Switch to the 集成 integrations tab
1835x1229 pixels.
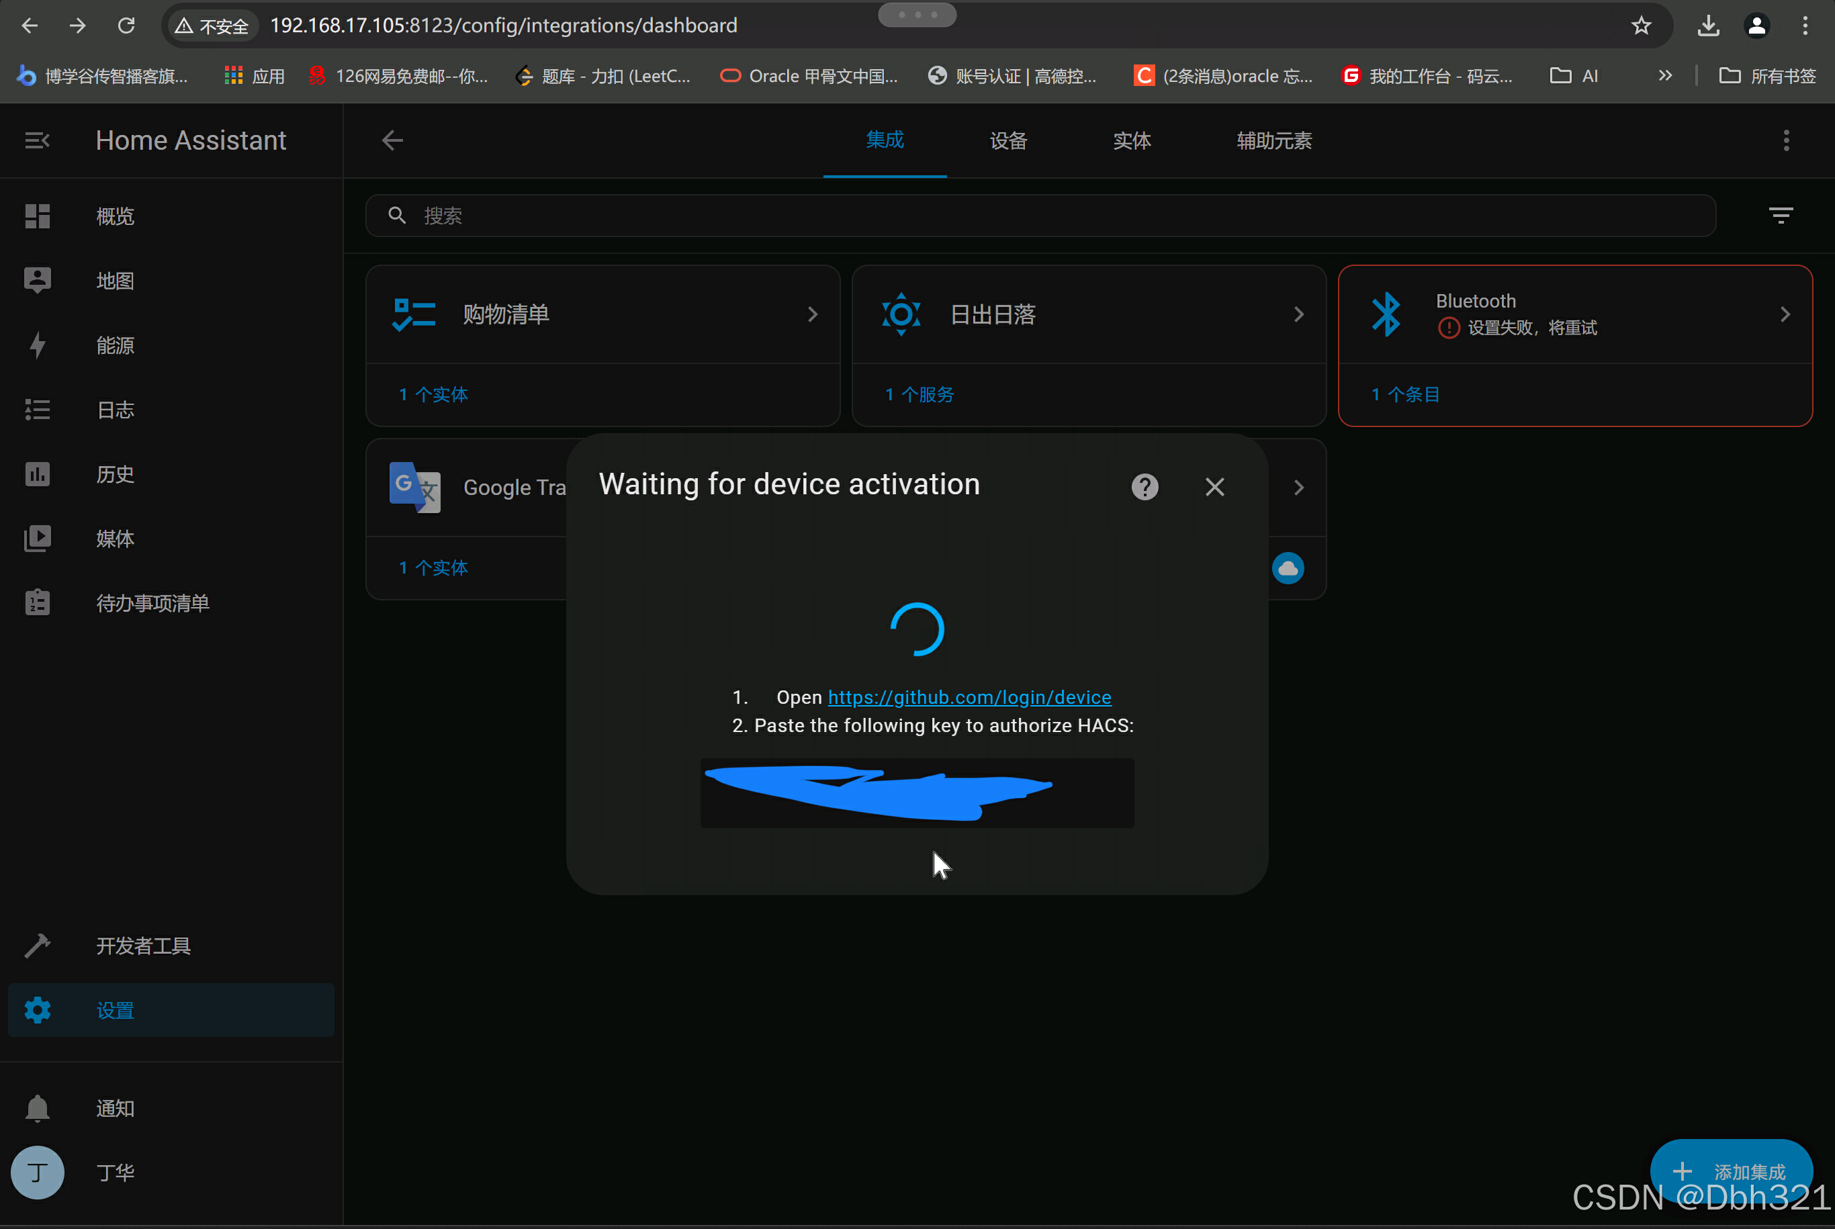click(885, 140)
